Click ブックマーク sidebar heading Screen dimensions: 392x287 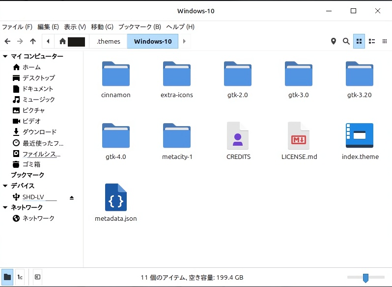point(28,175)
